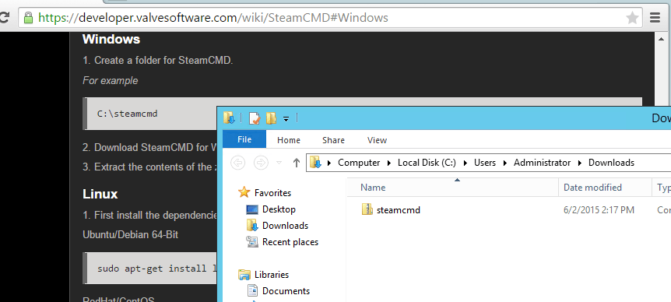Click the steamcmd zipped folder icon

click(x=367, y=209)
